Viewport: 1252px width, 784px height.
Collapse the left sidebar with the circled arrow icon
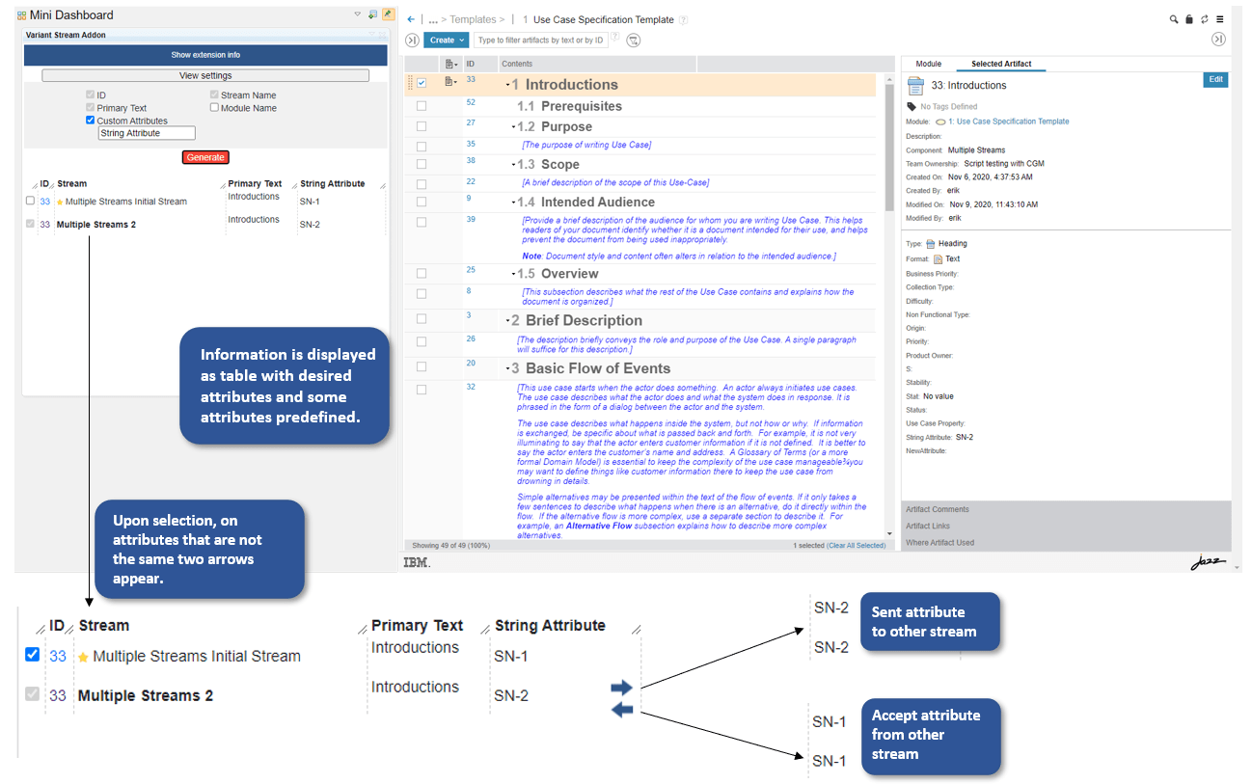coord(412,41)
